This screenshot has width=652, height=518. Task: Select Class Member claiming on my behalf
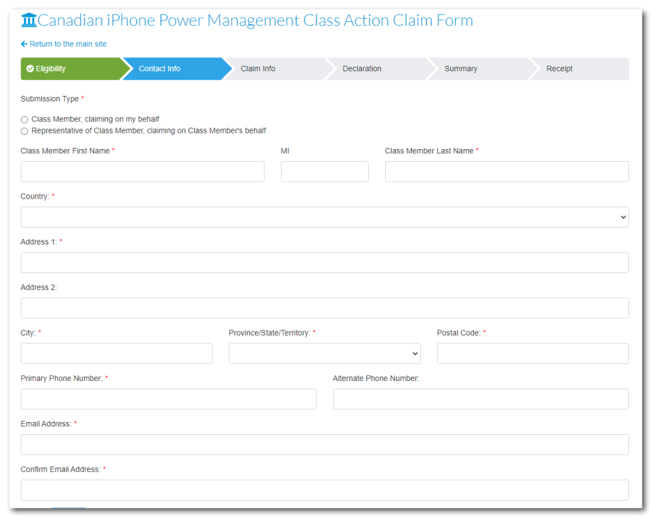pos(25,120)
